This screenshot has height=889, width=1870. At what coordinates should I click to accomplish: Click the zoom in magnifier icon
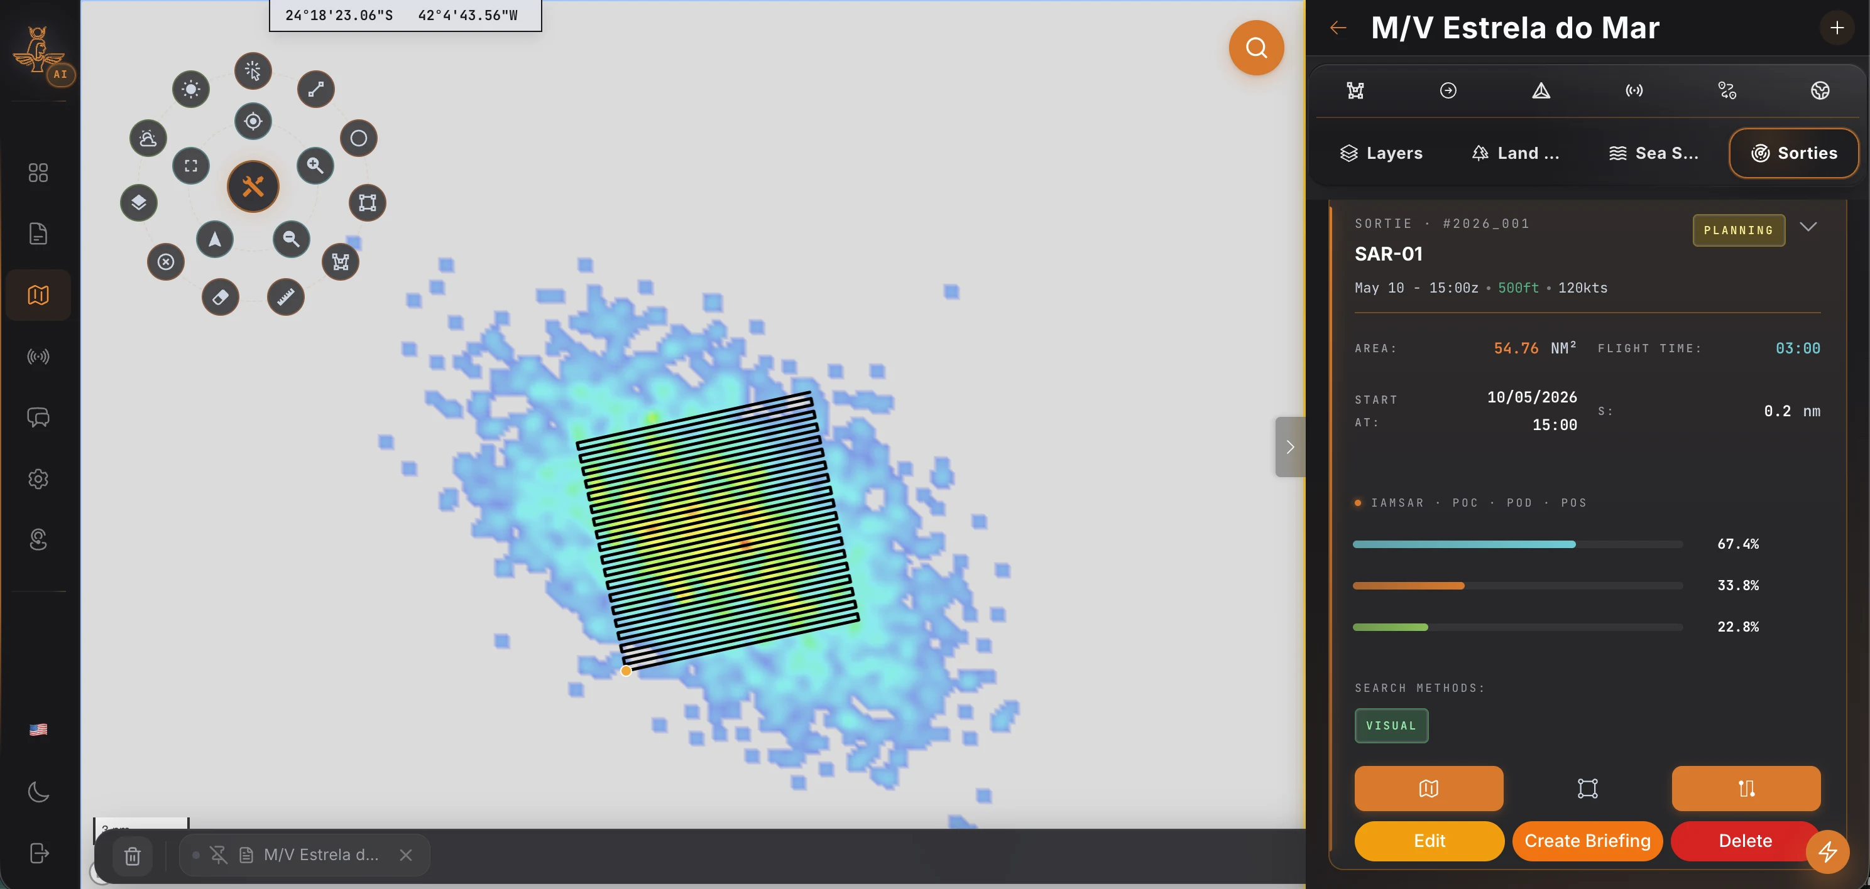(x=315, y=165)
